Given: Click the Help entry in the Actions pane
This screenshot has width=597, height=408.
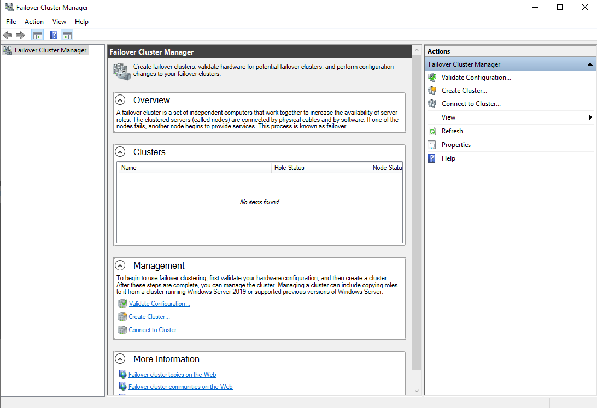Looking at the screenshot, I should pyautogui.click(x=448, y=158).
